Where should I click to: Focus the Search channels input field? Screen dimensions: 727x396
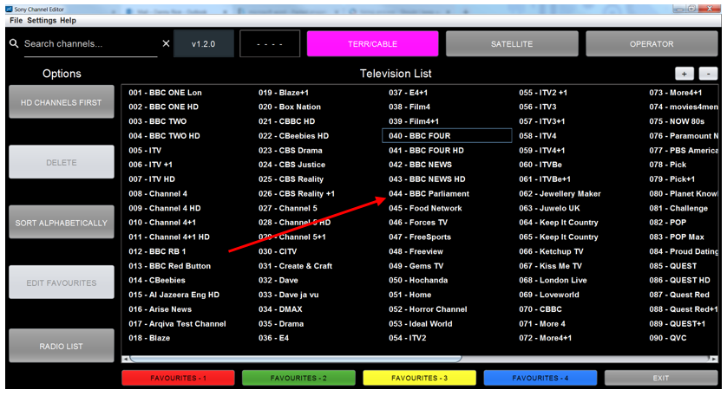90,44
